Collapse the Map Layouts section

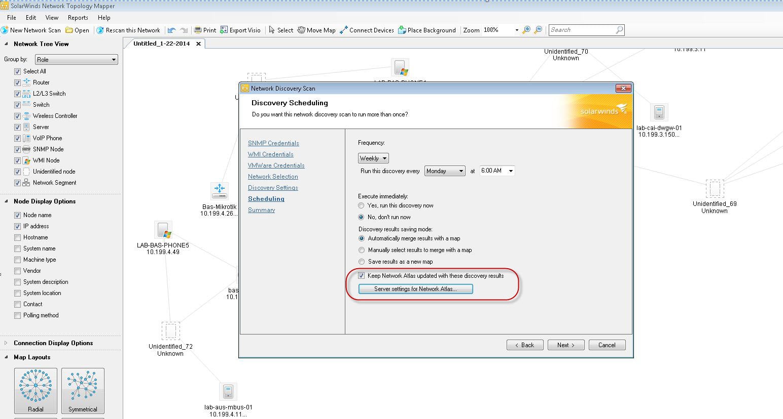[7, 357]
